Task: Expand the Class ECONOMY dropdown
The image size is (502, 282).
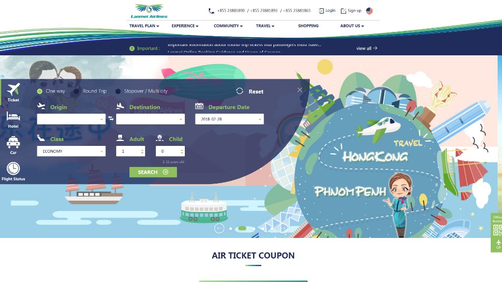Action: (x=71, y=151)
